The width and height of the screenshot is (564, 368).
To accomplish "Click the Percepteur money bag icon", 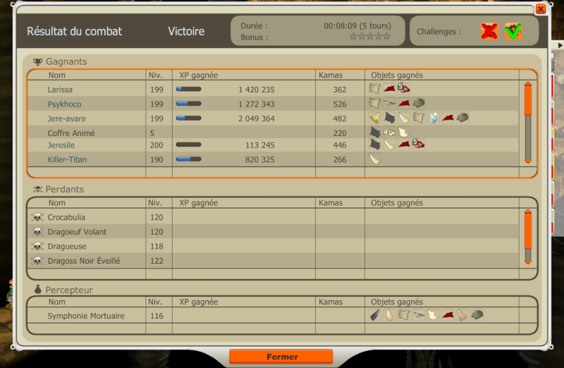I will pos(38,289).
